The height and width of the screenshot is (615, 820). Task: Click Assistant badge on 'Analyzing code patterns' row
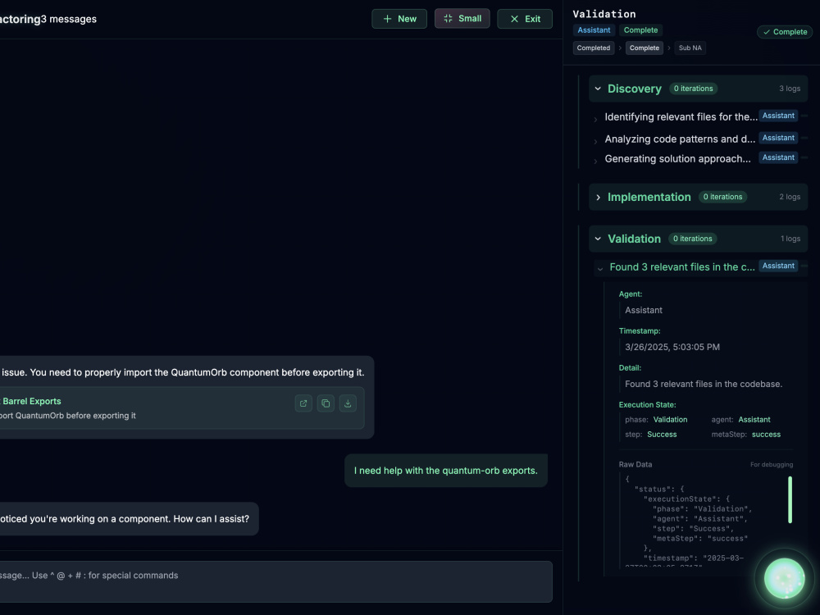coord(778,138)
